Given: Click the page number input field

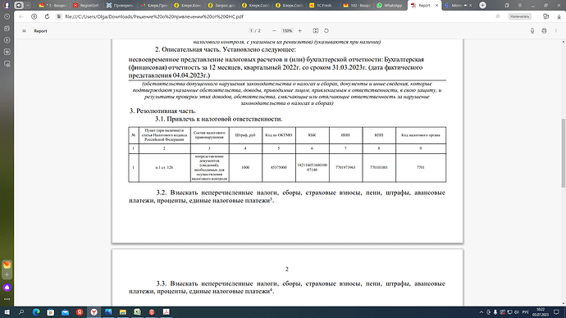Looking at the screenshot, I should [251, 31].
